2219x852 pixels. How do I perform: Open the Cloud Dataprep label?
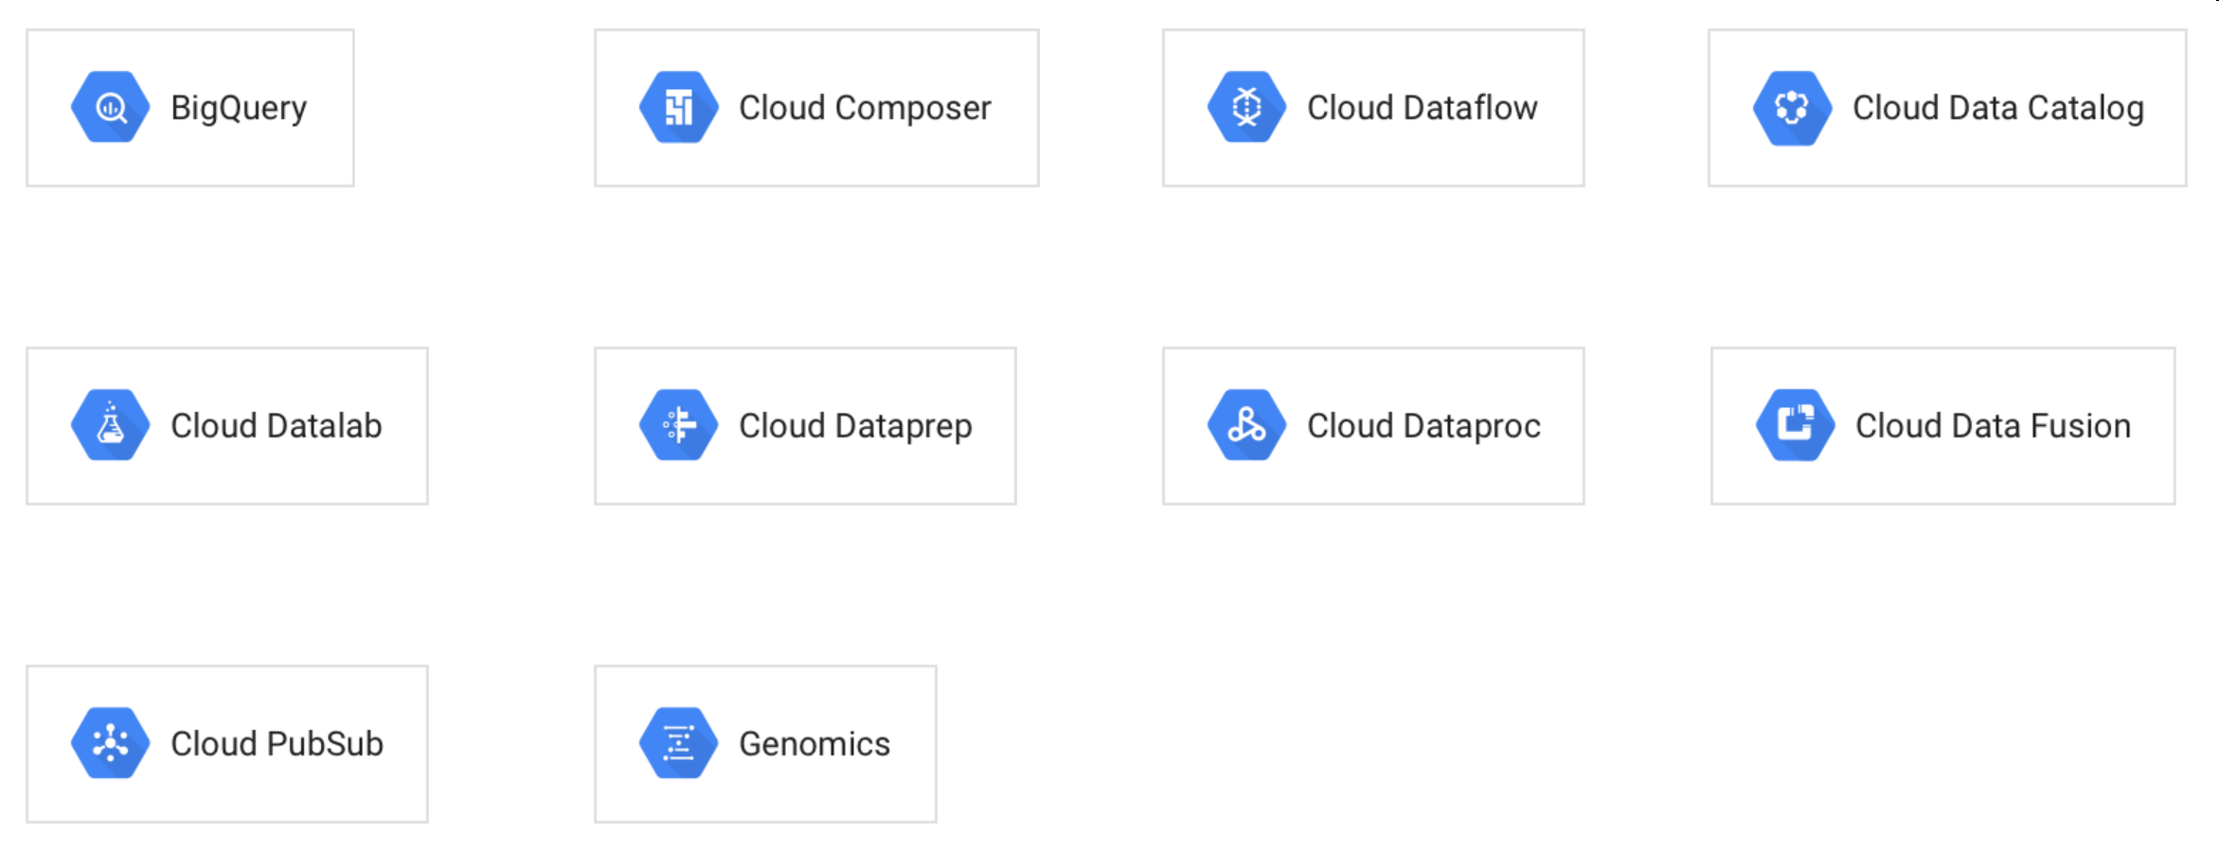point(855,426)
